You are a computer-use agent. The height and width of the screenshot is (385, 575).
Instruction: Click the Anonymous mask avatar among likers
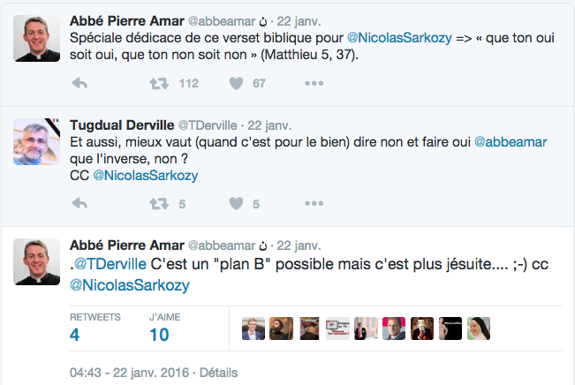[422, 328]
